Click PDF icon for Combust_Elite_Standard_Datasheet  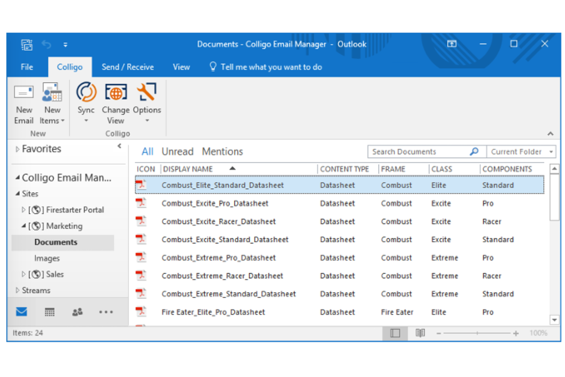point(141,185)
